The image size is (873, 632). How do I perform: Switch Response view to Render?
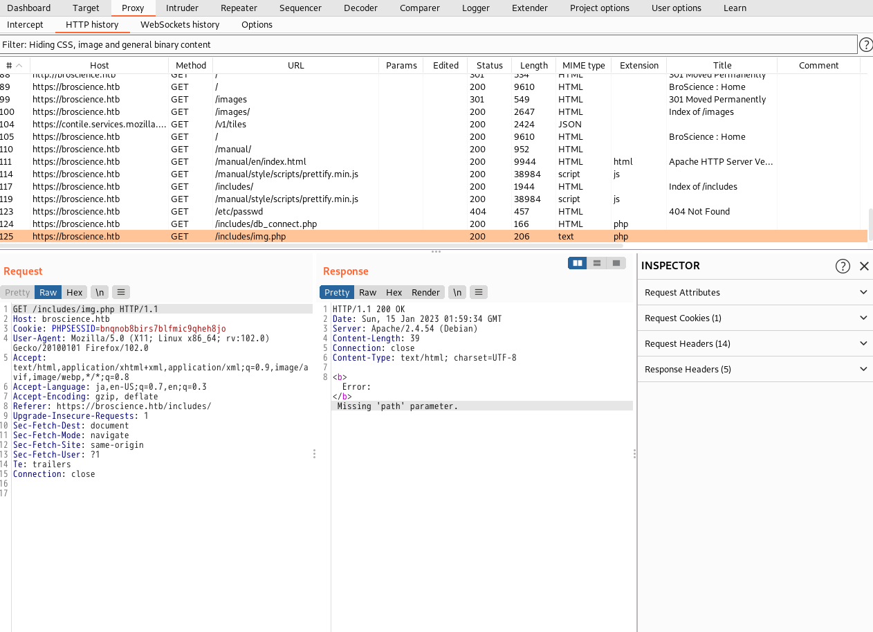coord(425,292)
